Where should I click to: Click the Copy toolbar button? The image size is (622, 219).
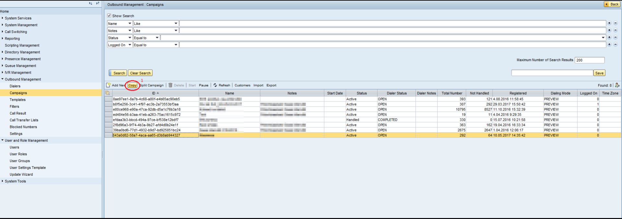[132, 85]
